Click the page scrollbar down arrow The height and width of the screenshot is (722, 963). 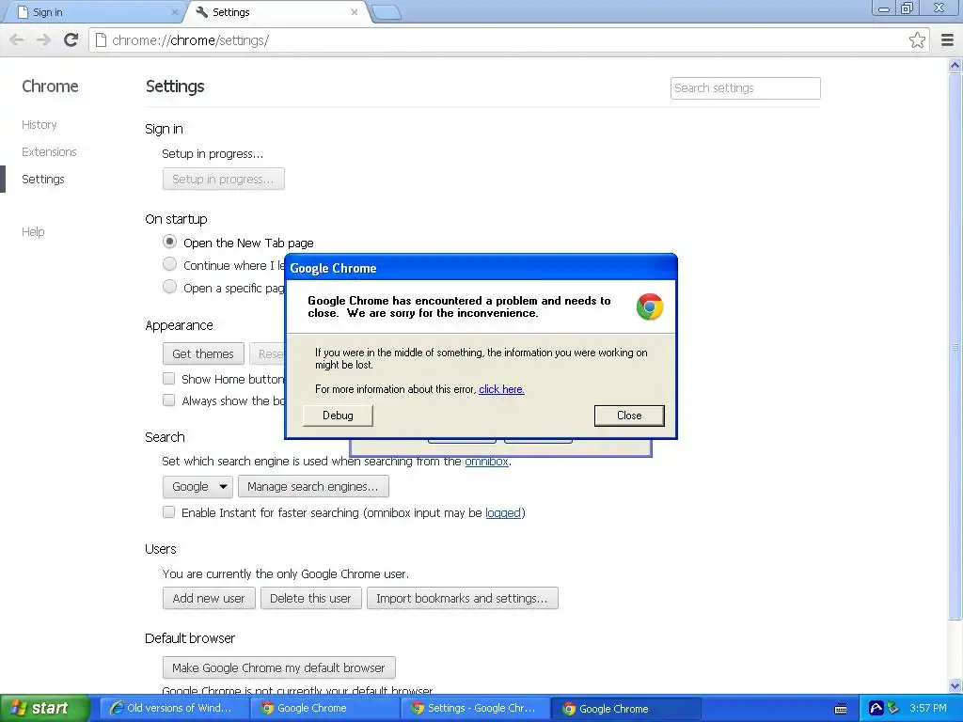[955, 685]
